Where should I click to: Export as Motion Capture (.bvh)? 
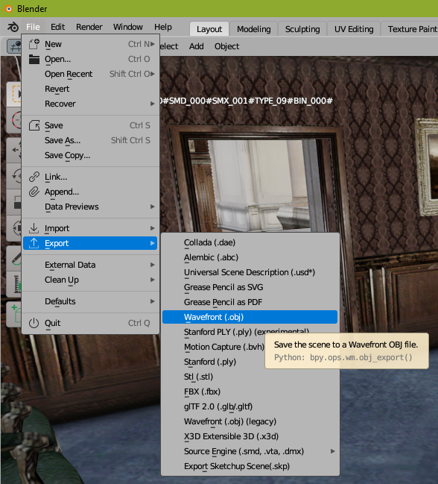pyautogui.click(x=213, y=347)
